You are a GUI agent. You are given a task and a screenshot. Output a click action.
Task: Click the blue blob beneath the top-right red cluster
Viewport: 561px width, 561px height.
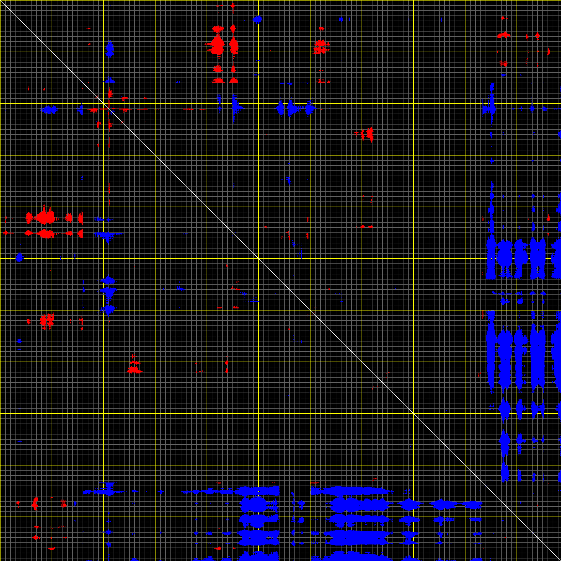tap(489, 108)
